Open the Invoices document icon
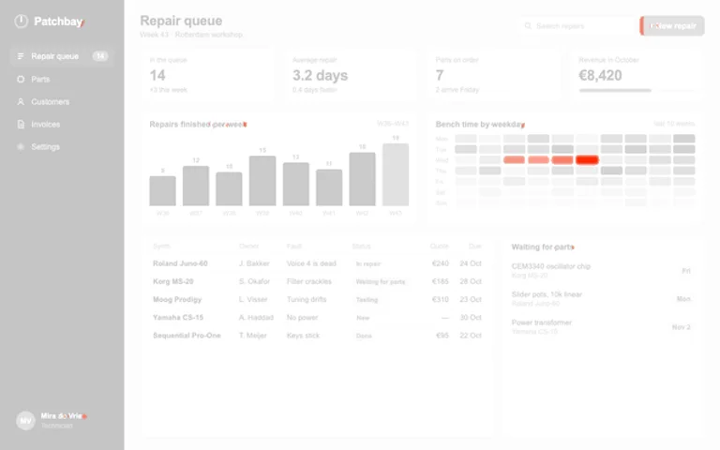Screen dimensions: 720x450 (21, 124)
